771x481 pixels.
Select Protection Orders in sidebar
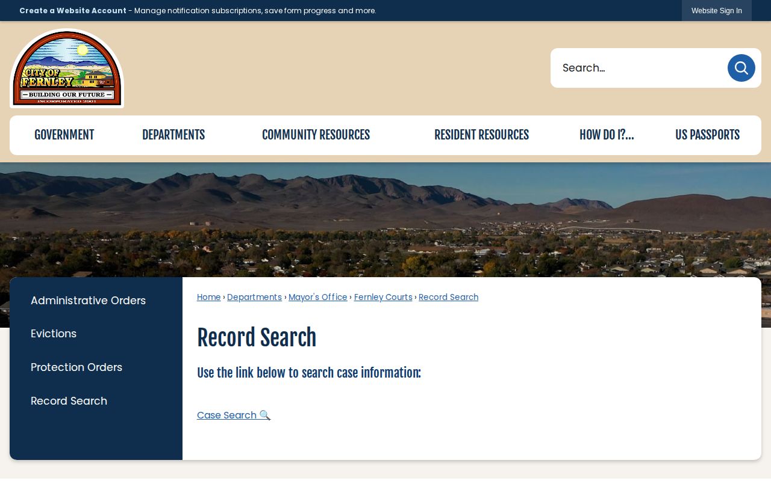76,367
